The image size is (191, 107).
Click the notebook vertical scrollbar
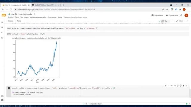(x=190, y=93)
